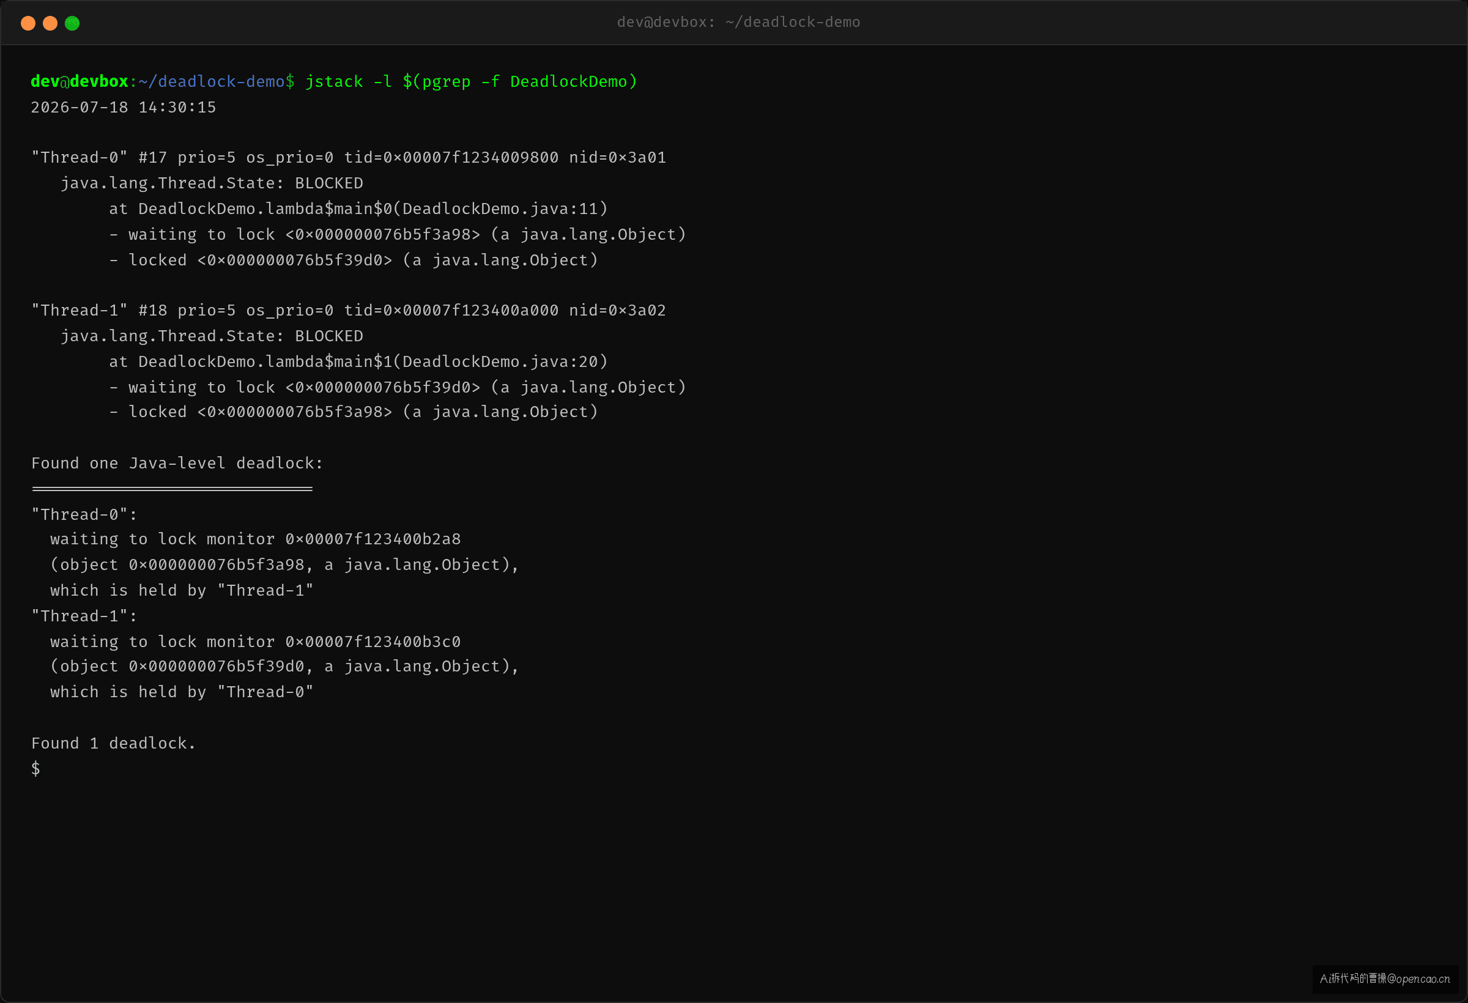The height and width of the screenshot is (1003, 1468).
Task: Click the 'jstack -l $(pgrep -f DeadlockDemo)' command
Action: (471, 81)
